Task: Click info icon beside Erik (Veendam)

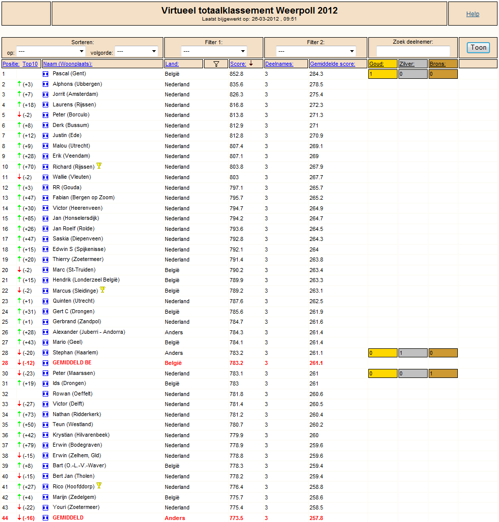Action: (x=45, y=157)
